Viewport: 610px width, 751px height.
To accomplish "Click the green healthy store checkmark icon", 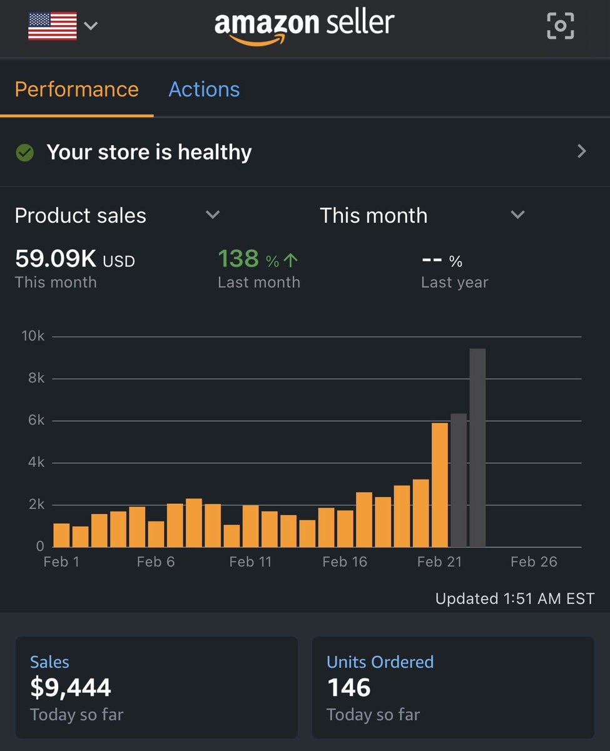I will click(x=24, y=151).
